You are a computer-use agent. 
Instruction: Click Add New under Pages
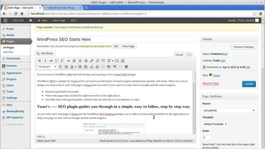click(x=8, y=52)
